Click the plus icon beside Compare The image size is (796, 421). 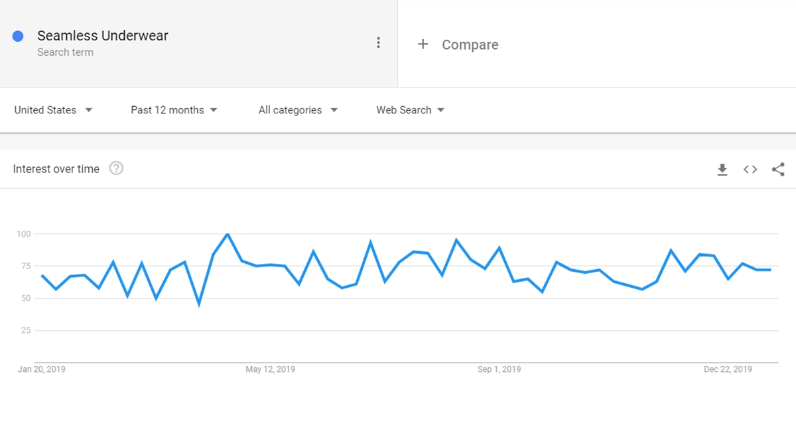[x=423, y=44]
